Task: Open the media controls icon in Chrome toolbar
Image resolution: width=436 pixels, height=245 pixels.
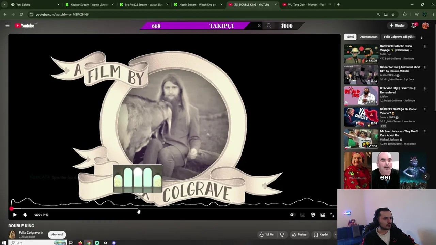Action: click(x=417, y=14)
